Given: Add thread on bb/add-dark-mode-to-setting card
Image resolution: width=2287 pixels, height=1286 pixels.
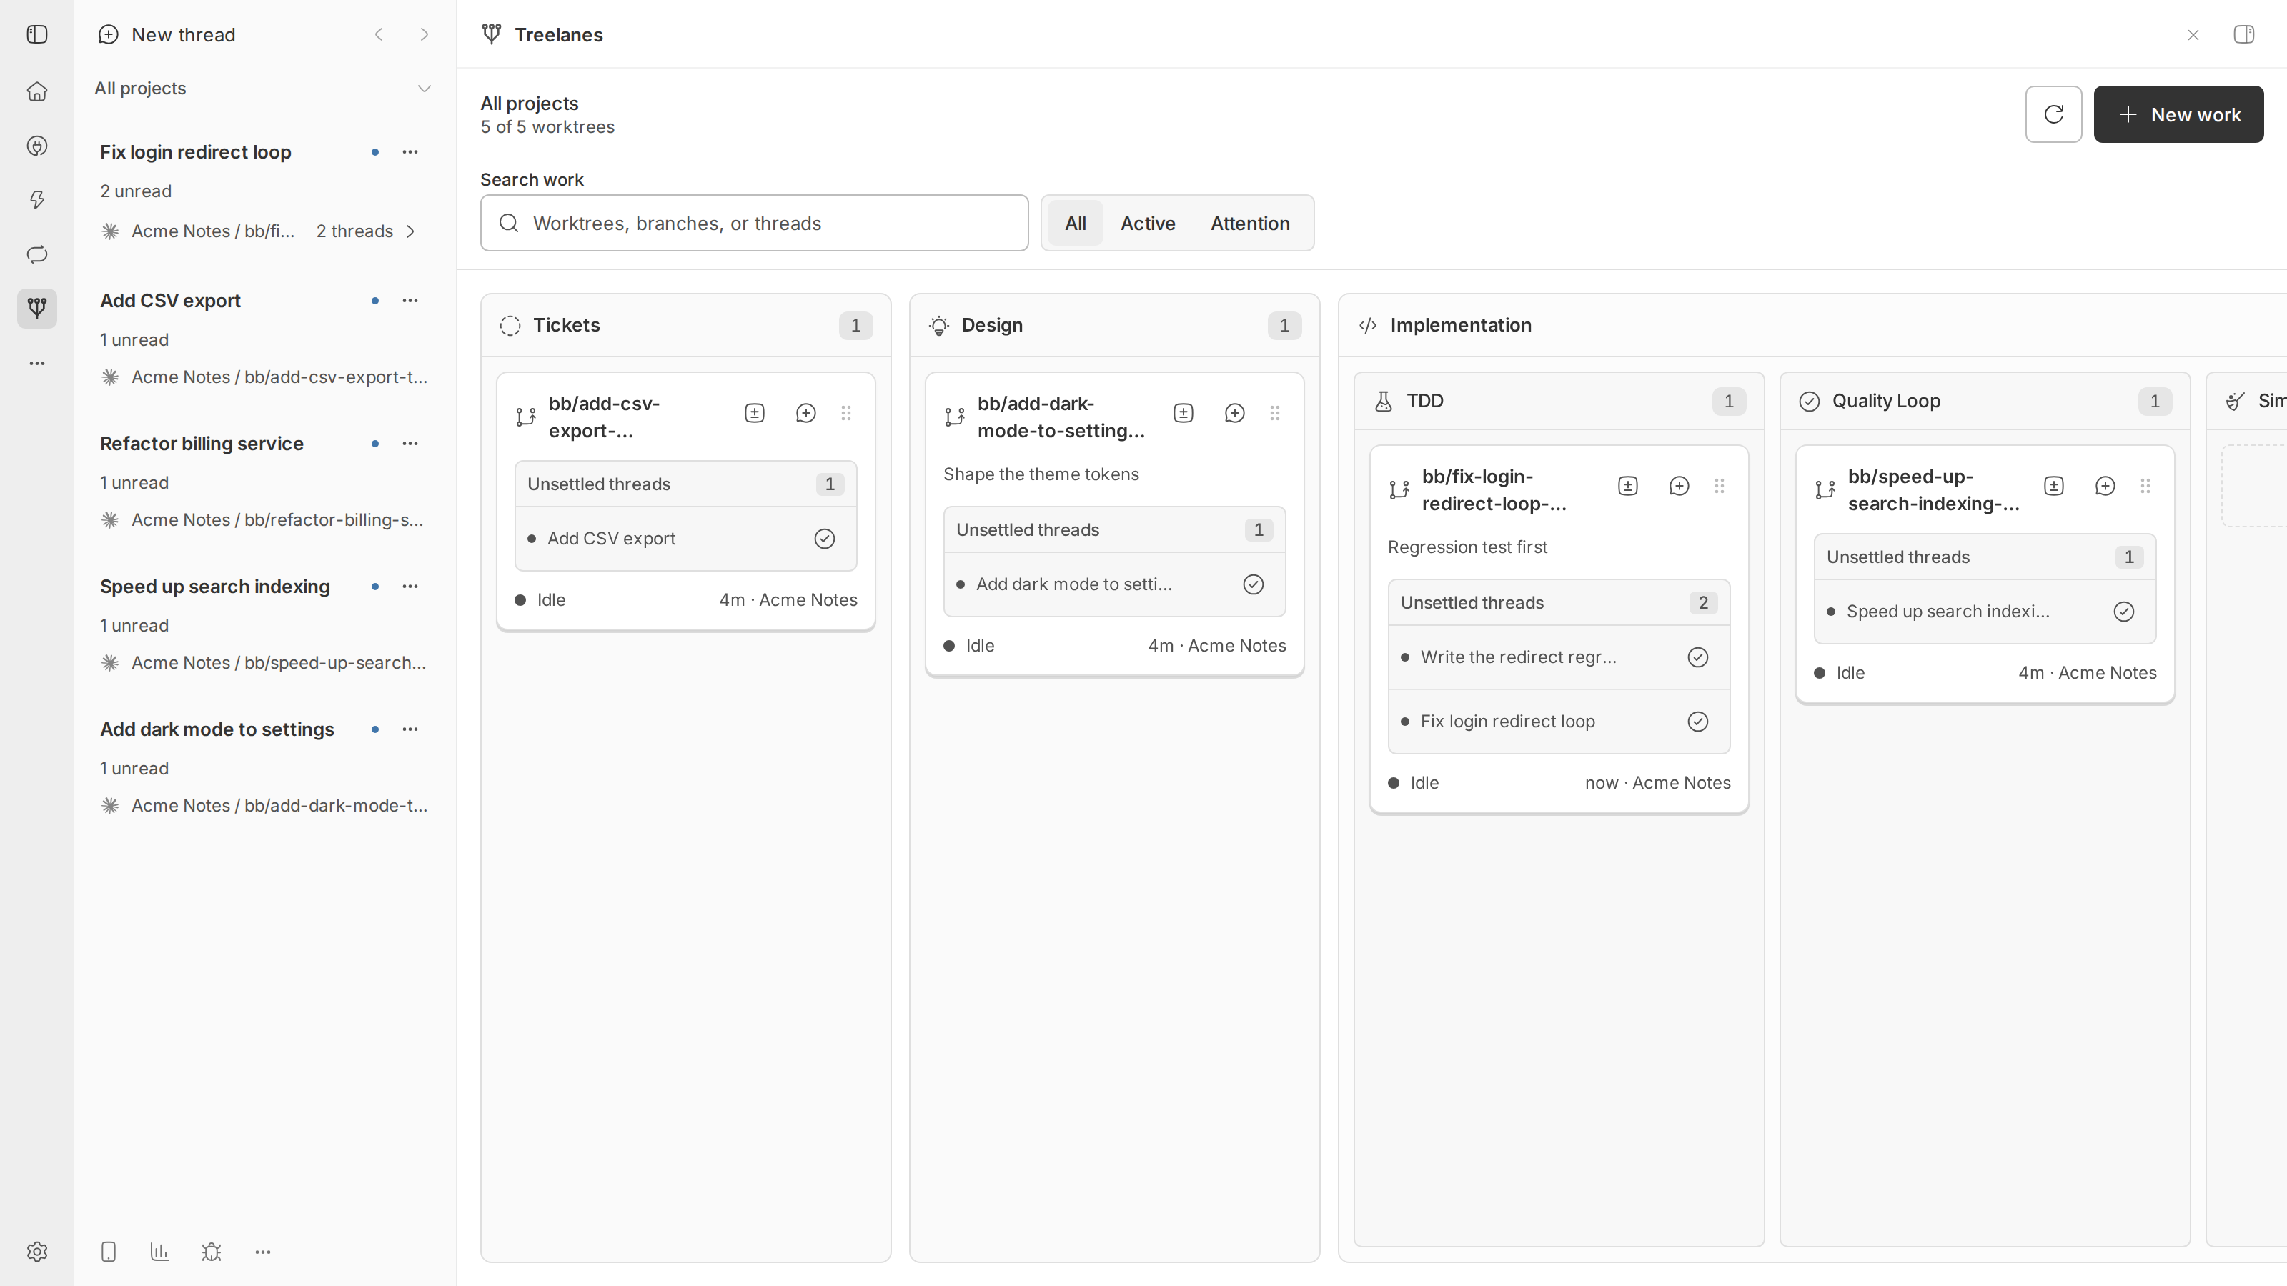Looking at the screenshot, I should pyautogui.click(x=1234, y=413).
